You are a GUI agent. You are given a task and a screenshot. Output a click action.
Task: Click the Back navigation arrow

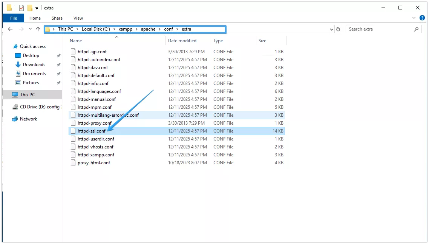tap(10, 29)
